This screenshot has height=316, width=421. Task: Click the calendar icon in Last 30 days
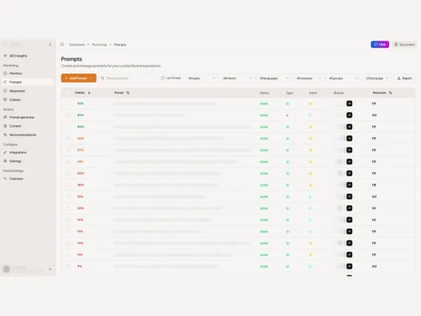coord(163,78)
